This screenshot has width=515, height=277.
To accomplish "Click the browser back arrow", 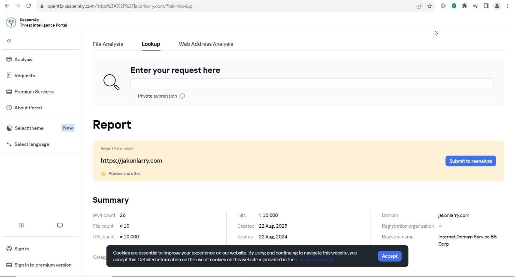I will [x=7, y=6].
